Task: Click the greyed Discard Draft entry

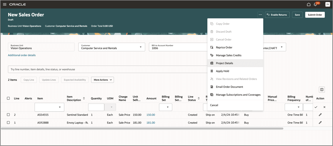Action: (x=235, y=32)
